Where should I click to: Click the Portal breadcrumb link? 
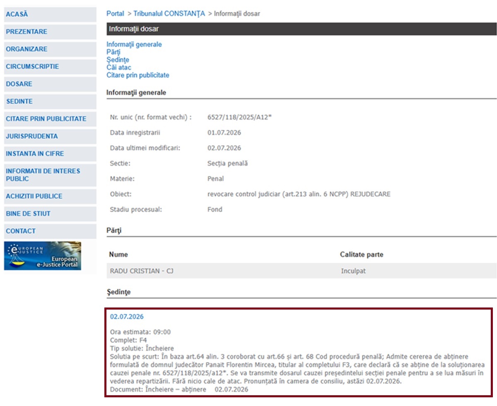coord(115,14)
